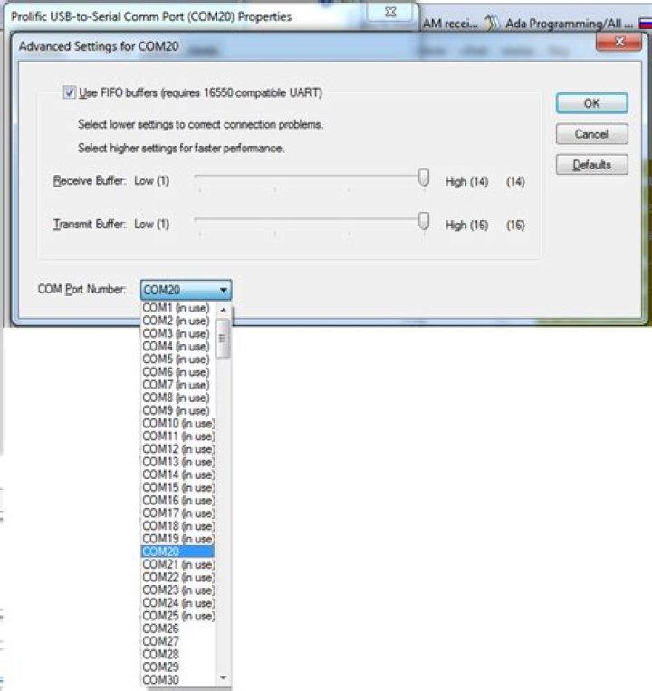The width and height of the screenshot is (652, 691).
Task: Click the Russian flag icon at top right
Action: (646, 24)
